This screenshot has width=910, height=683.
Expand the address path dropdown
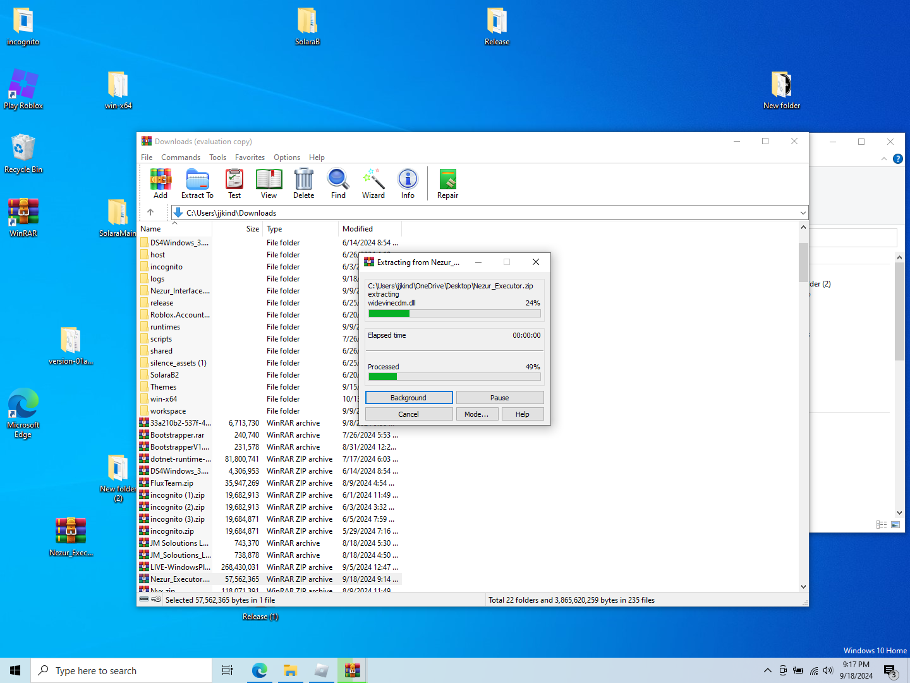[x=803, y=213]
